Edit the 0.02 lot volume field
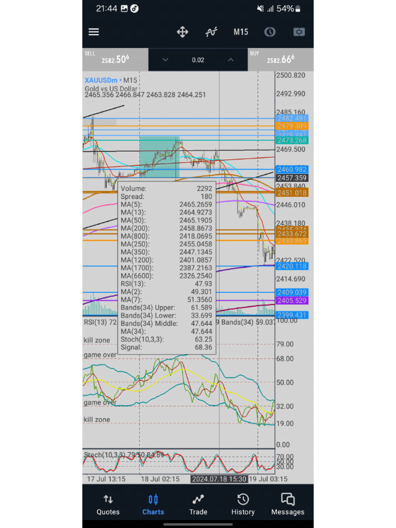 point(198,60)
